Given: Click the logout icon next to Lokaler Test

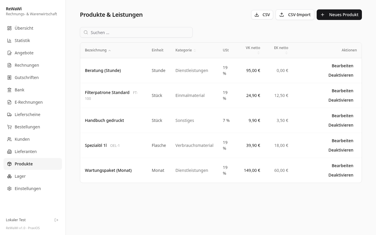Looking at the screenshot, I should point(56,220).
